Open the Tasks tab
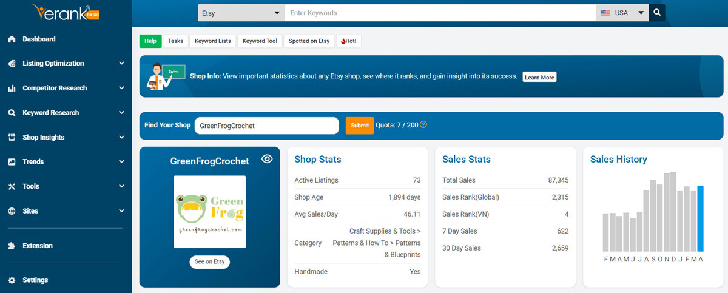This screenshot has width=728, height=293. (x=175, y=41)
